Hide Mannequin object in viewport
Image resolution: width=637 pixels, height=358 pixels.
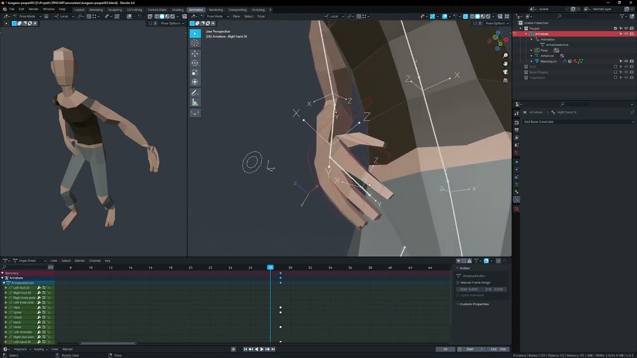pyautogui.click(x=626, y=61)
